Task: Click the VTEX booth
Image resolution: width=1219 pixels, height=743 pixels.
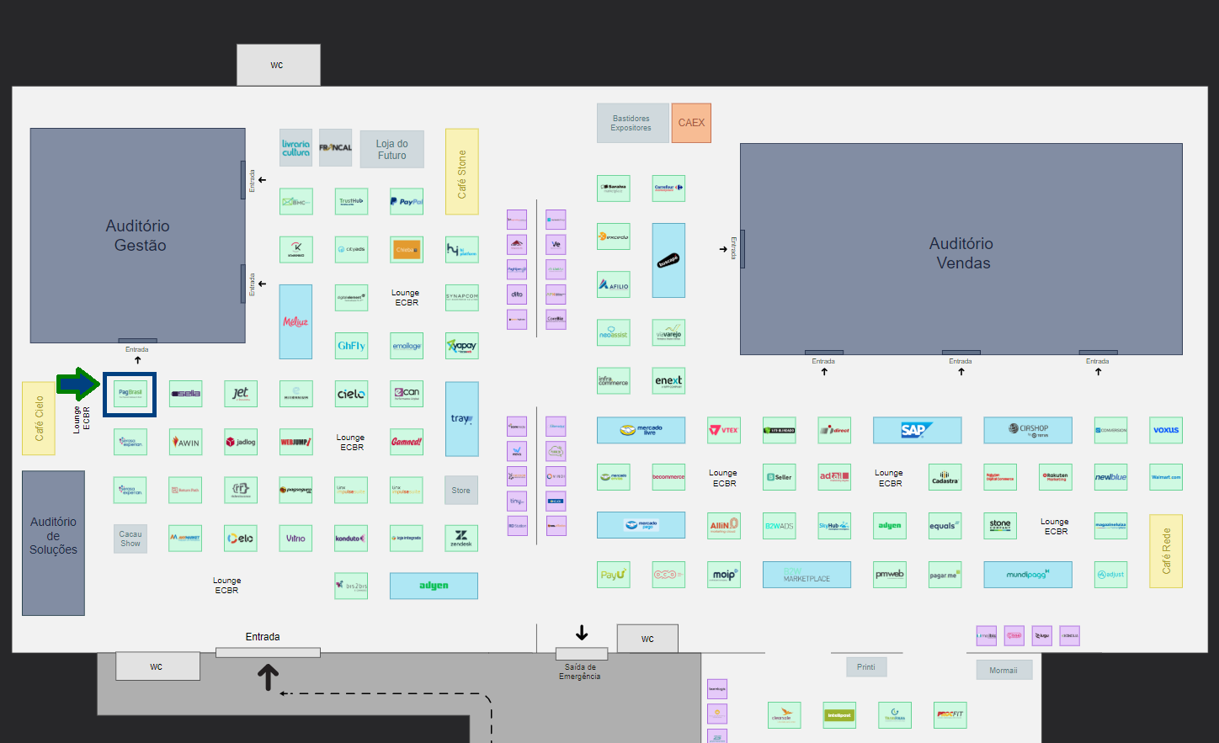Action: coord(724,430)
